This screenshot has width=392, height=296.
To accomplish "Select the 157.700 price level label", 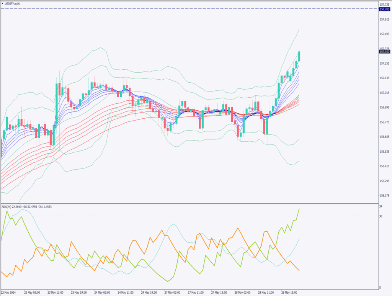I will 384,8.
